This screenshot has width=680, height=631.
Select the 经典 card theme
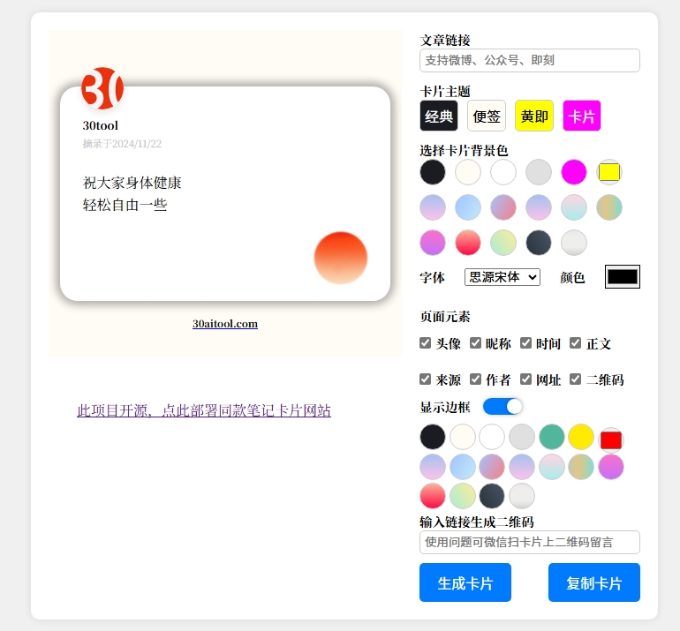[438, 116]
